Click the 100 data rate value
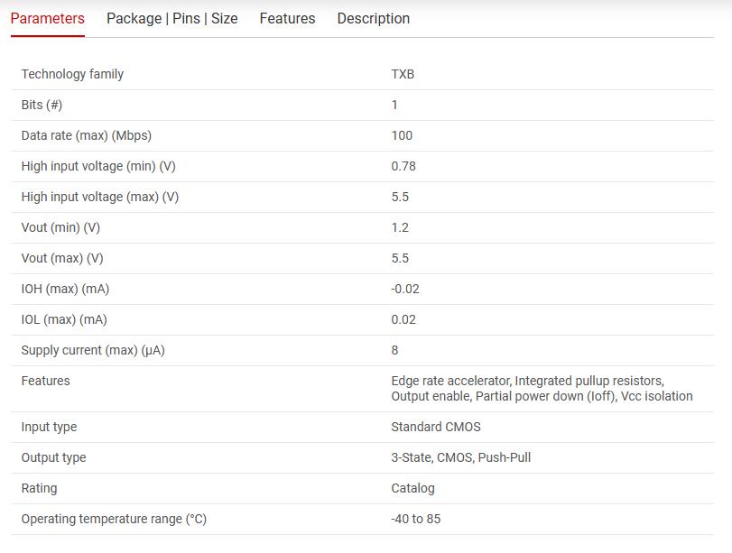The width and height of the screenshot is (732, 553). click(402, 135)
